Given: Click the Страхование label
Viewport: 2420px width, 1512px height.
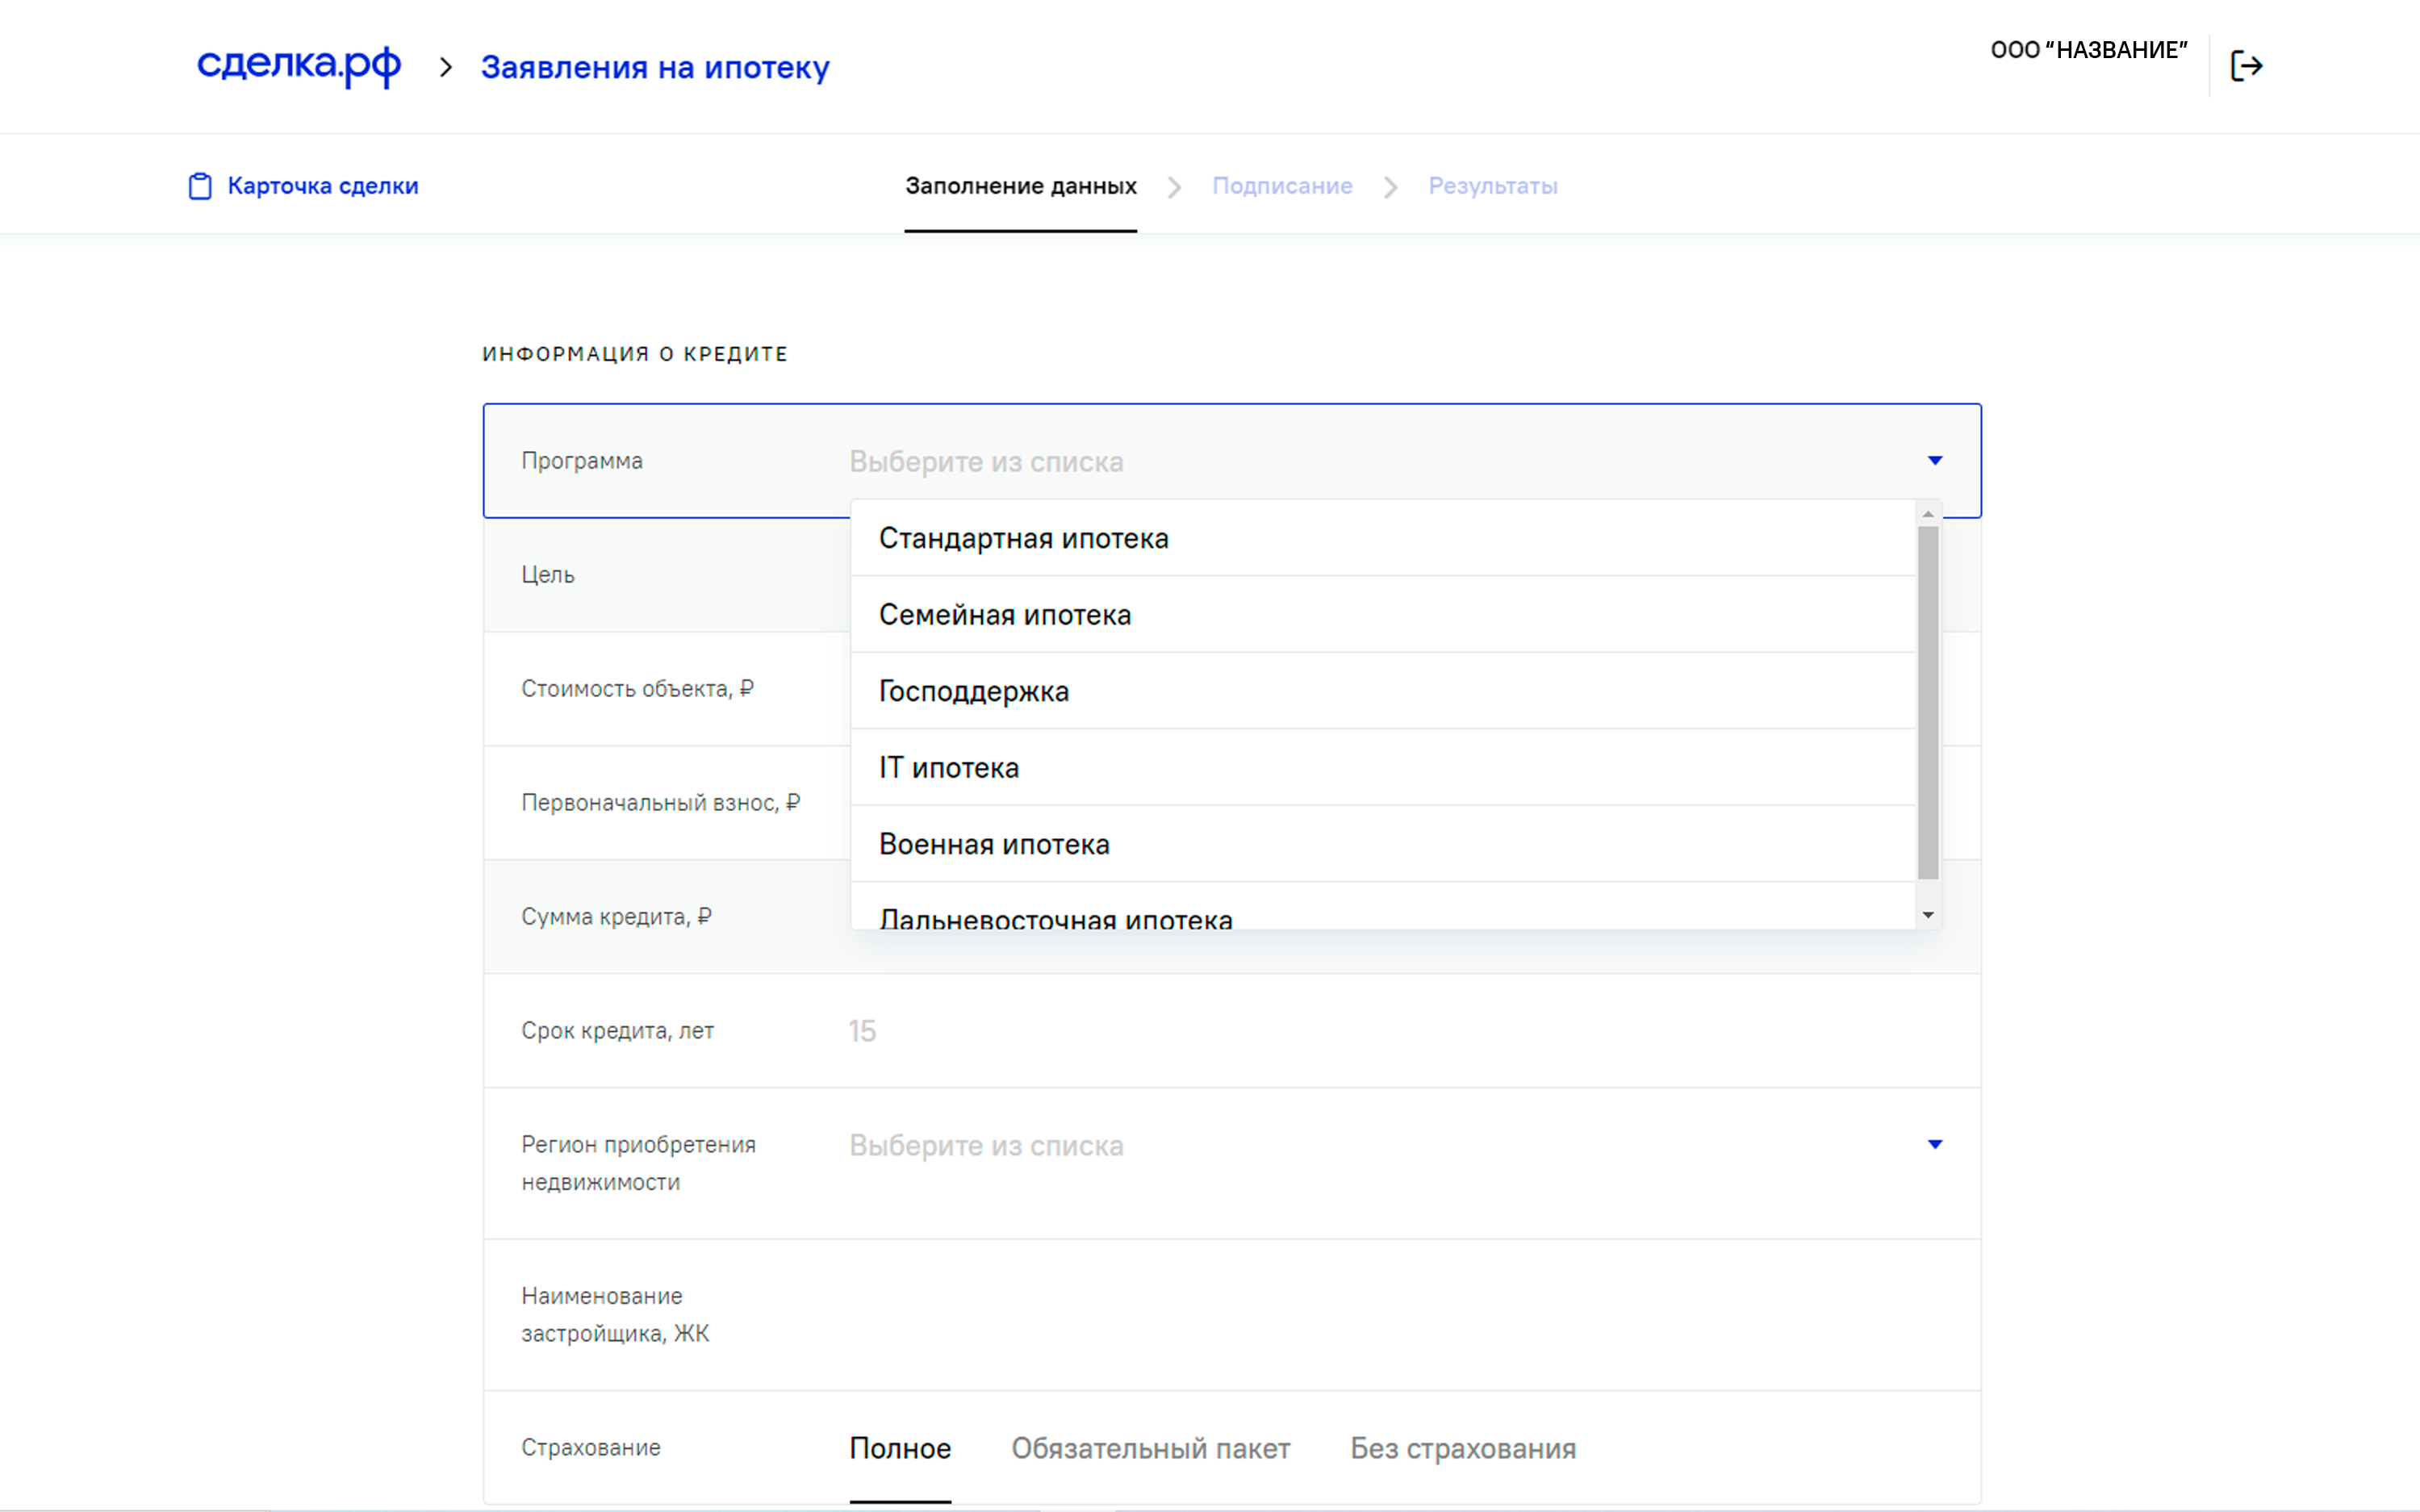Looking at the screenshot, I should click(591, 1448).
